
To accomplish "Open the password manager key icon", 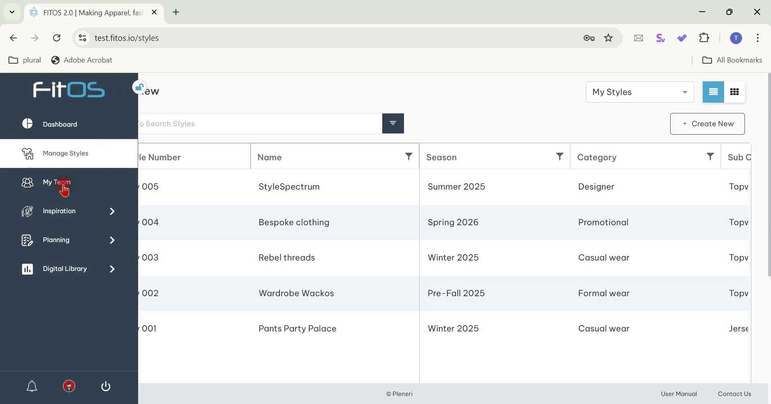I will [589, 38].
